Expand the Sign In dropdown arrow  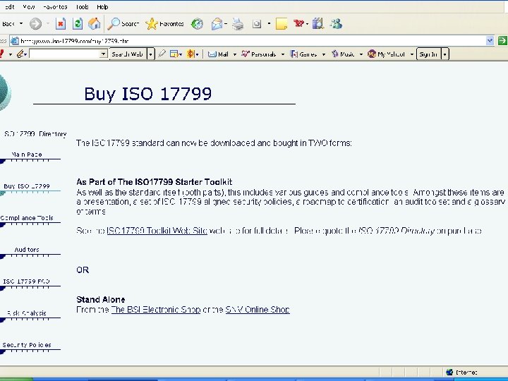(x=445, y=54)
